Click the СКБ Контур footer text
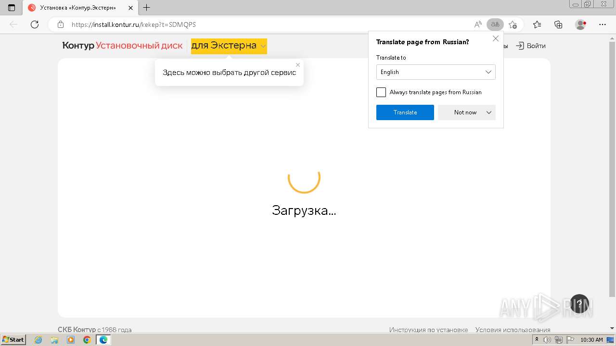The image size is (616, 346). 77,330
